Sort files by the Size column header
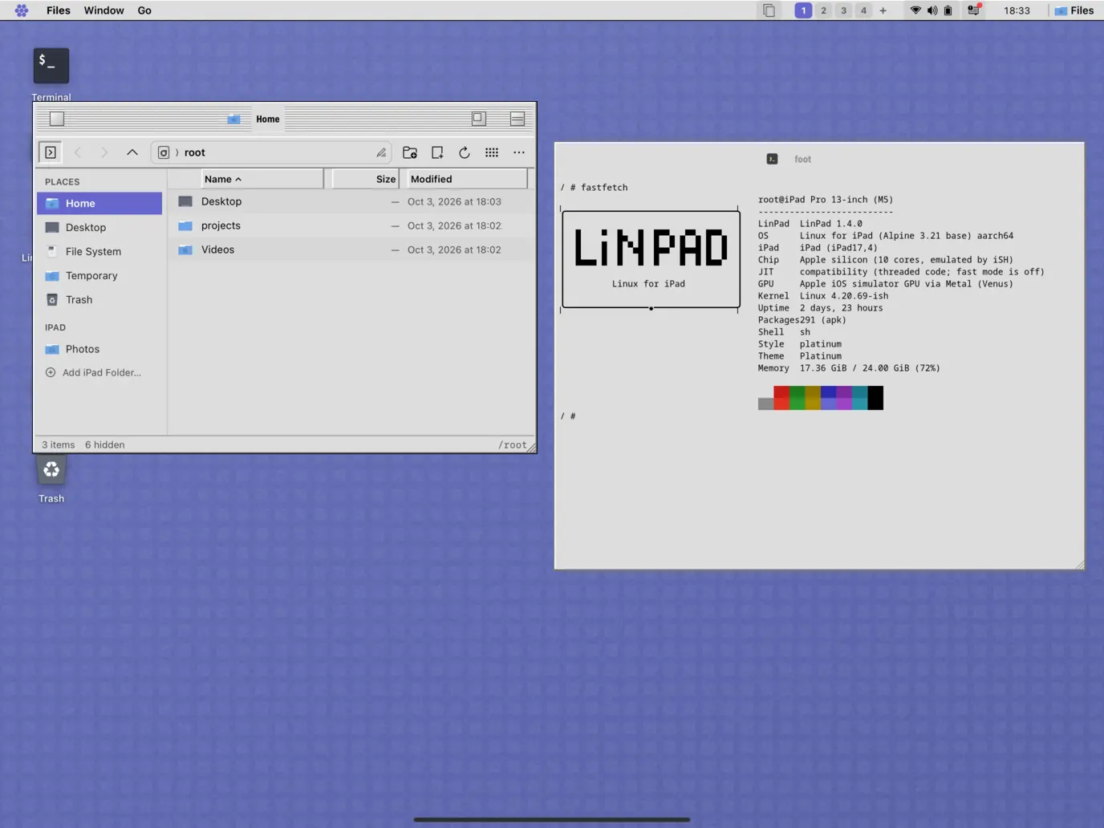Viewport: 1104px width, 828px height. click(x=366, y=179)
